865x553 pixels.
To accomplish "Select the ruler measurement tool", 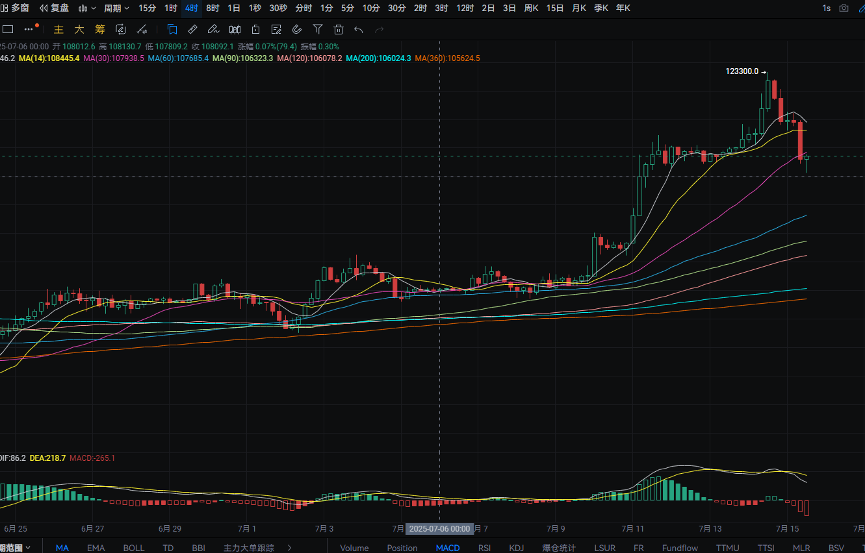I will click(192, 29).
